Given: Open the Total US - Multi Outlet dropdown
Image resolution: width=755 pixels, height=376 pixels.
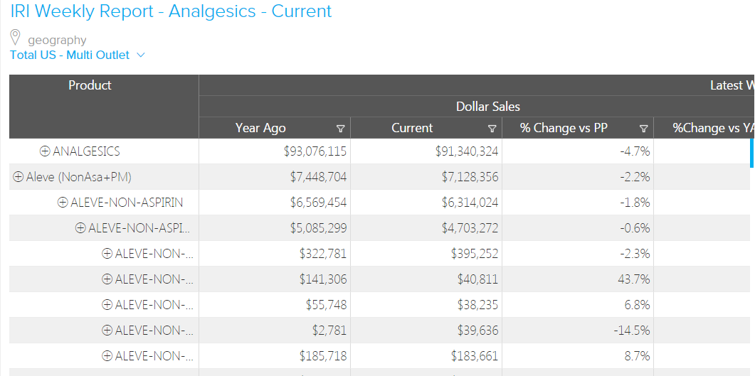Looking at the screenshot, I should (x=140, y=55).
